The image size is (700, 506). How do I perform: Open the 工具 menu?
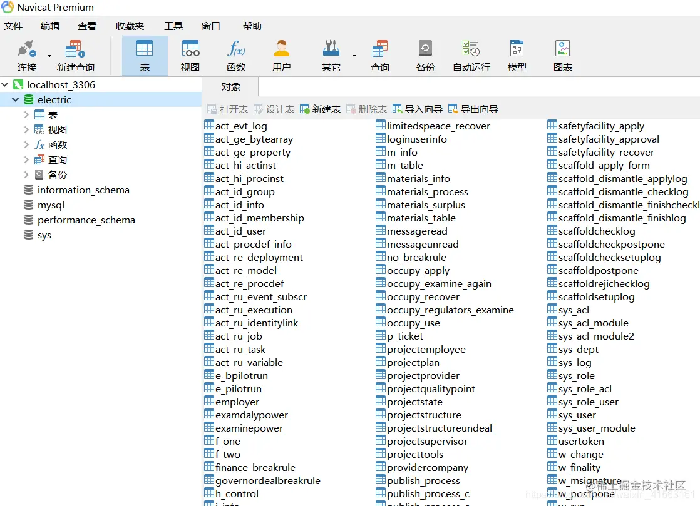click(173, 26)
